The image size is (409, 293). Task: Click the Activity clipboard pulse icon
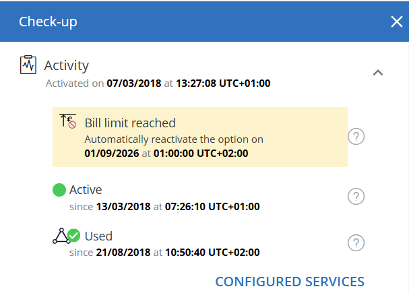[x=28, y=65]
